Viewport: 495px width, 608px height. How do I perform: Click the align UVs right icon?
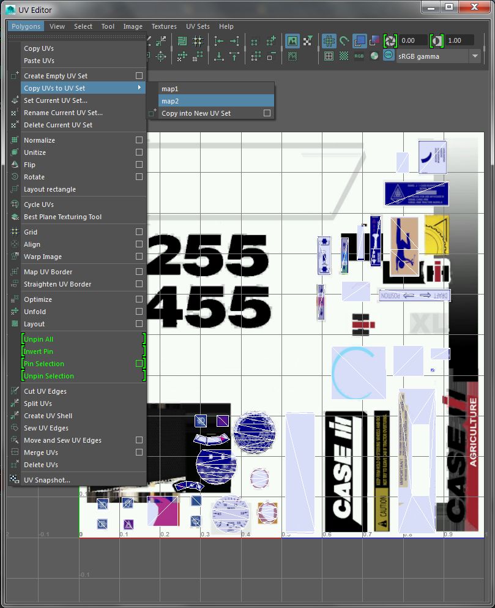234,40
